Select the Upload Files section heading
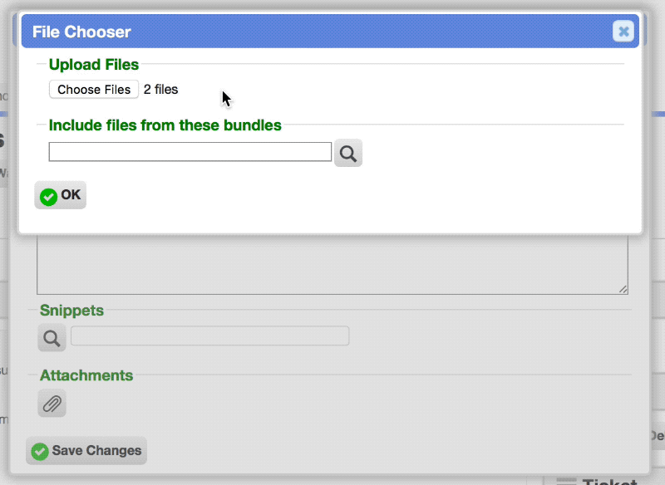The width and height of the screenshot is (665, 485). 94,65
